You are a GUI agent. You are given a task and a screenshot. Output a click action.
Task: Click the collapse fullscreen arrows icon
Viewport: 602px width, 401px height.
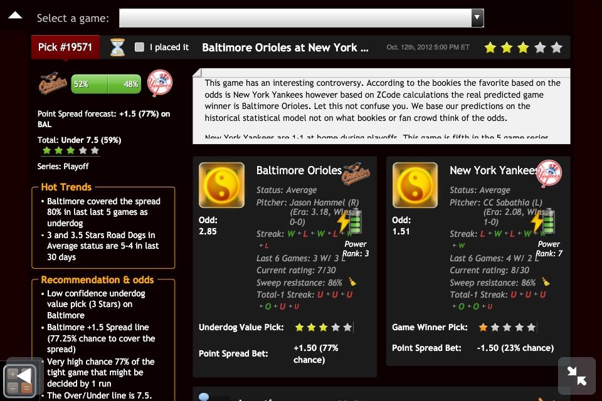577,376
